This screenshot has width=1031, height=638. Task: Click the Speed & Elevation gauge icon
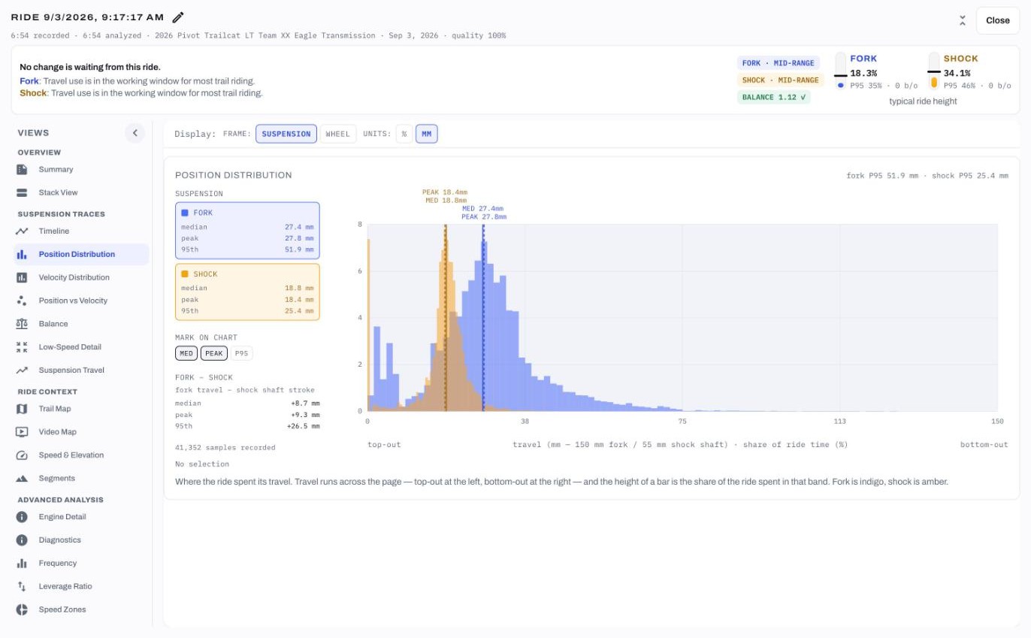(22, 455)
